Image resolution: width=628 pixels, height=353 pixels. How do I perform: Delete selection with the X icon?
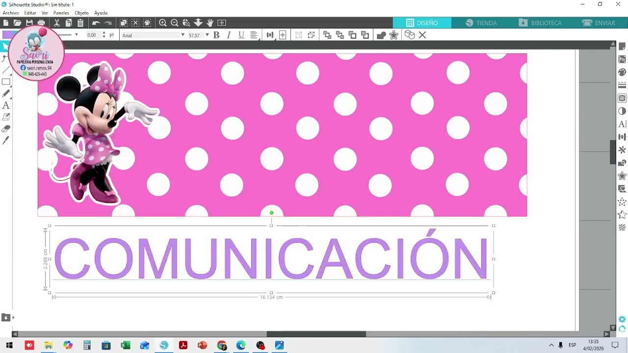pos(422,35)
